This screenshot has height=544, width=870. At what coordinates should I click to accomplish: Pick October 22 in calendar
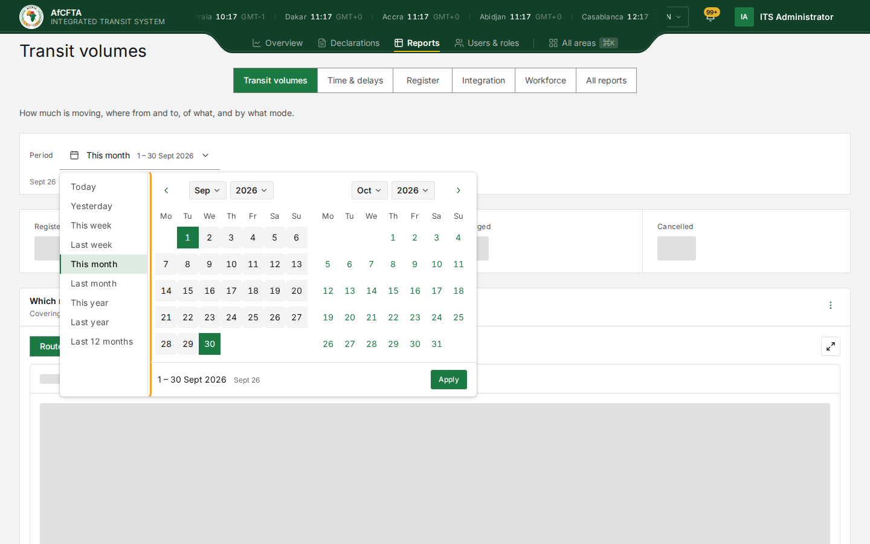[x=393, y=317]
